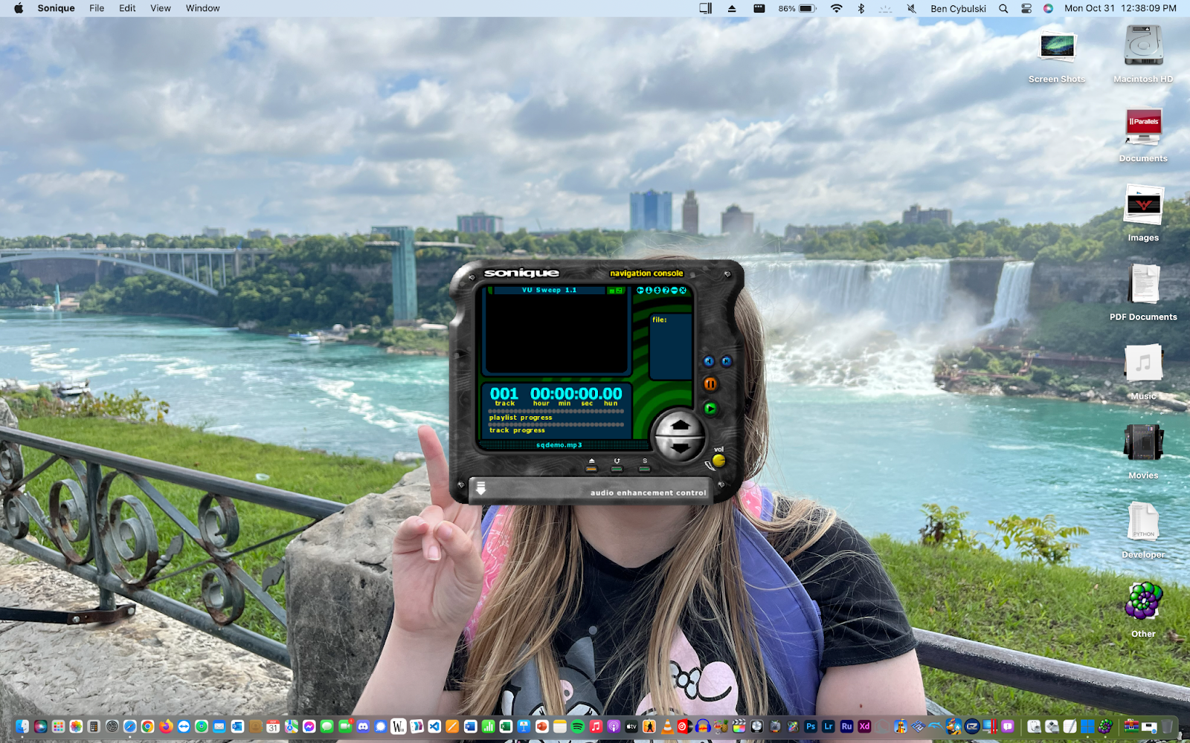Select the Screen Shots desktop folder

point(1057,55)
